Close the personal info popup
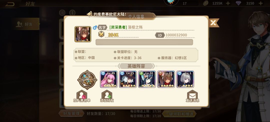The height and width of the screenshot is (122, 270). pyautogui.click(x=213, y=23)
